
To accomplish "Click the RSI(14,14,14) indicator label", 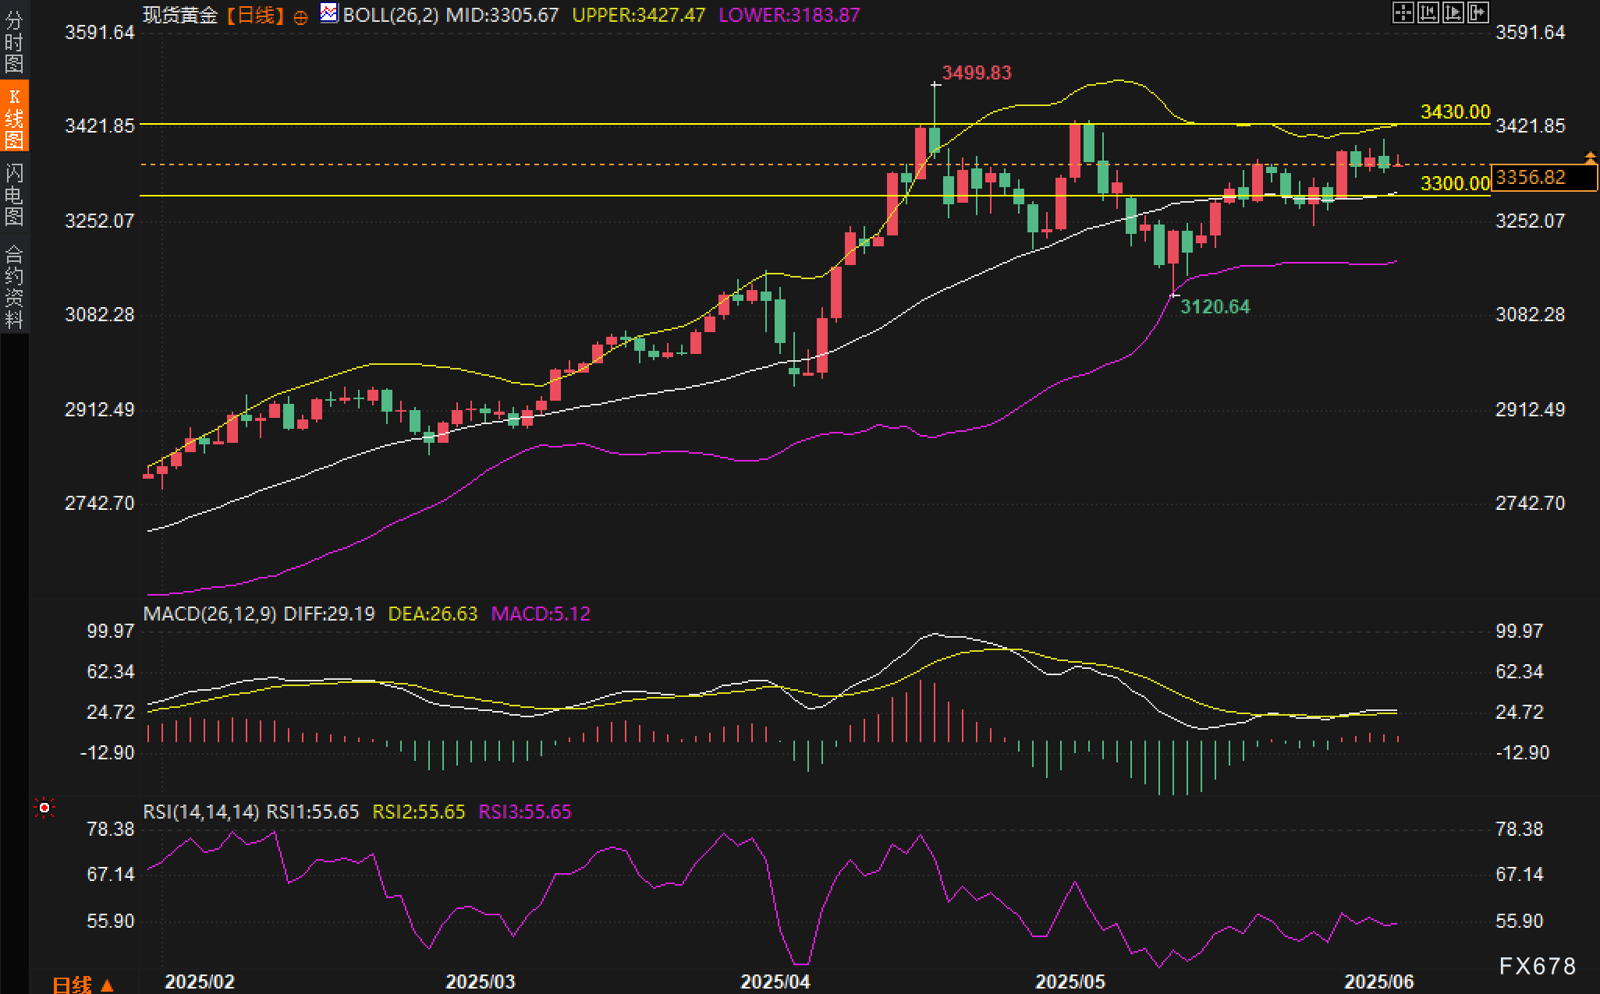I will [200, 812].
